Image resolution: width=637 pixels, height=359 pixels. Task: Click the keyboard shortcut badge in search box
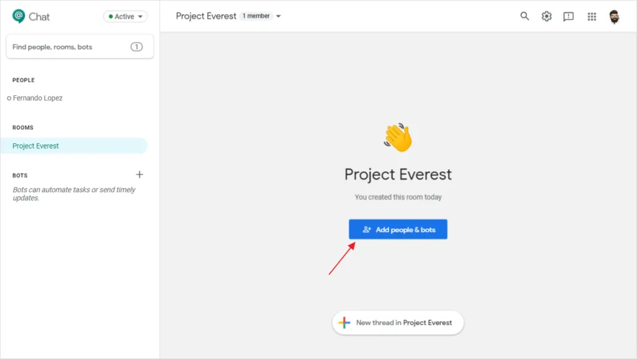click(136, 47)
